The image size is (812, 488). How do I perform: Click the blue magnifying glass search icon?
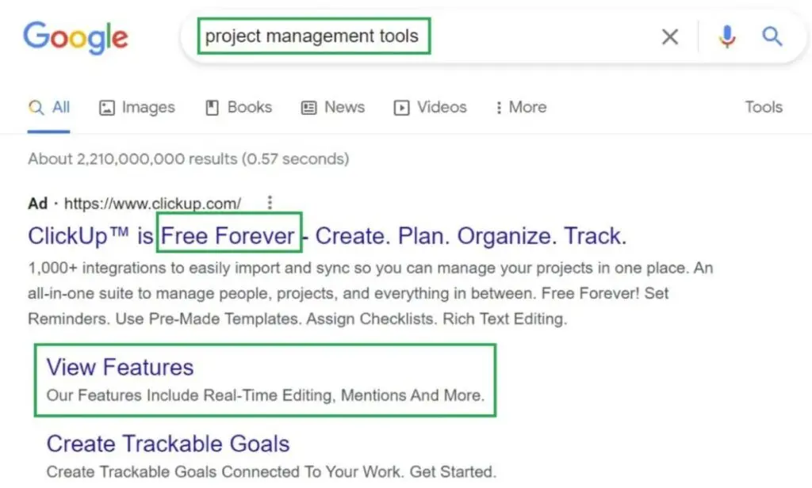point(772,36)
